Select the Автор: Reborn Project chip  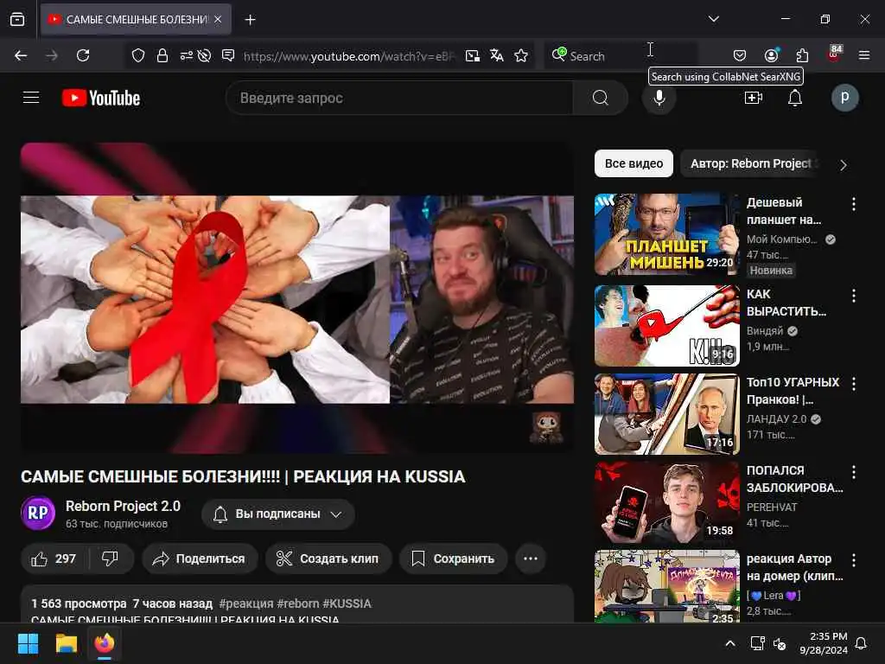751,163
